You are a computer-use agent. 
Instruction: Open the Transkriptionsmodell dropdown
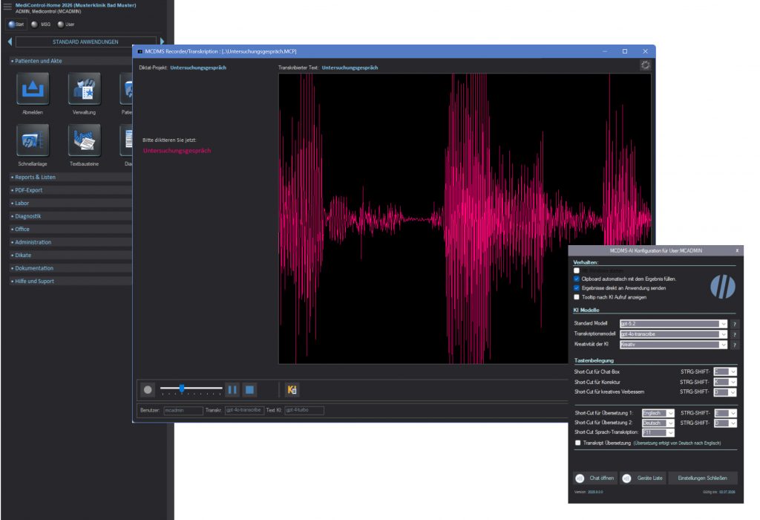(x=723, y=334)
